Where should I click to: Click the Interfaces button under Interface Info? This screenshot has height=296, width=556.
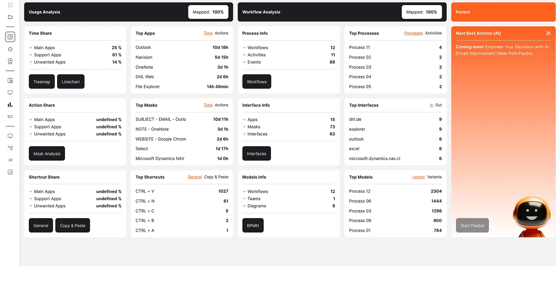(x=256, y=154)
